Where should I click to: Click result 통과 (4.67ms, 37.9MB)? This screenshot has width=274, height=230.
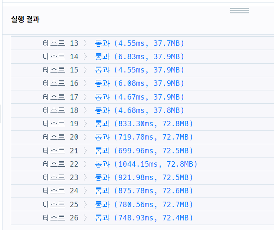[x=139, y=97]
